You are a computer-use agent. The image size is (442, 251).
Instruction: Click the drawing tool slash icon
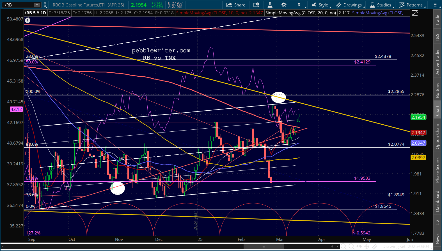(374, 247)
